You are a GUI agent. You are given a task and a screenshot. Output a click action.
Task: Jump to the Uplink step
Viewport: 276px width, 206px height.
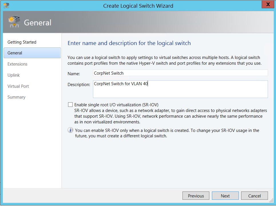point(14,75)
